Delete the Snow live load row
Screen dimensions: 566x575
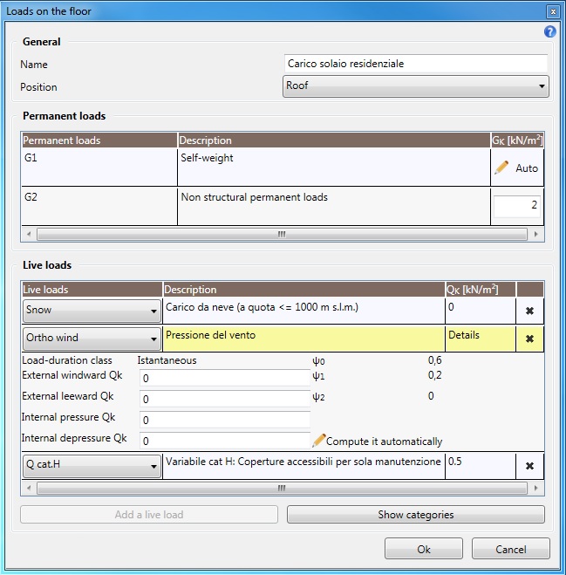click(529, 311)
